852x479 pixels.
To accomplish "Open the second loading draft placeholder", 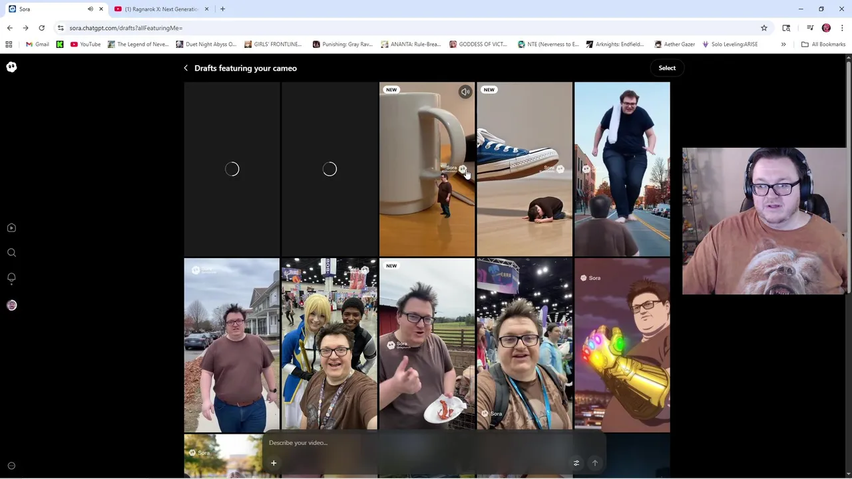I will [329, 169].
